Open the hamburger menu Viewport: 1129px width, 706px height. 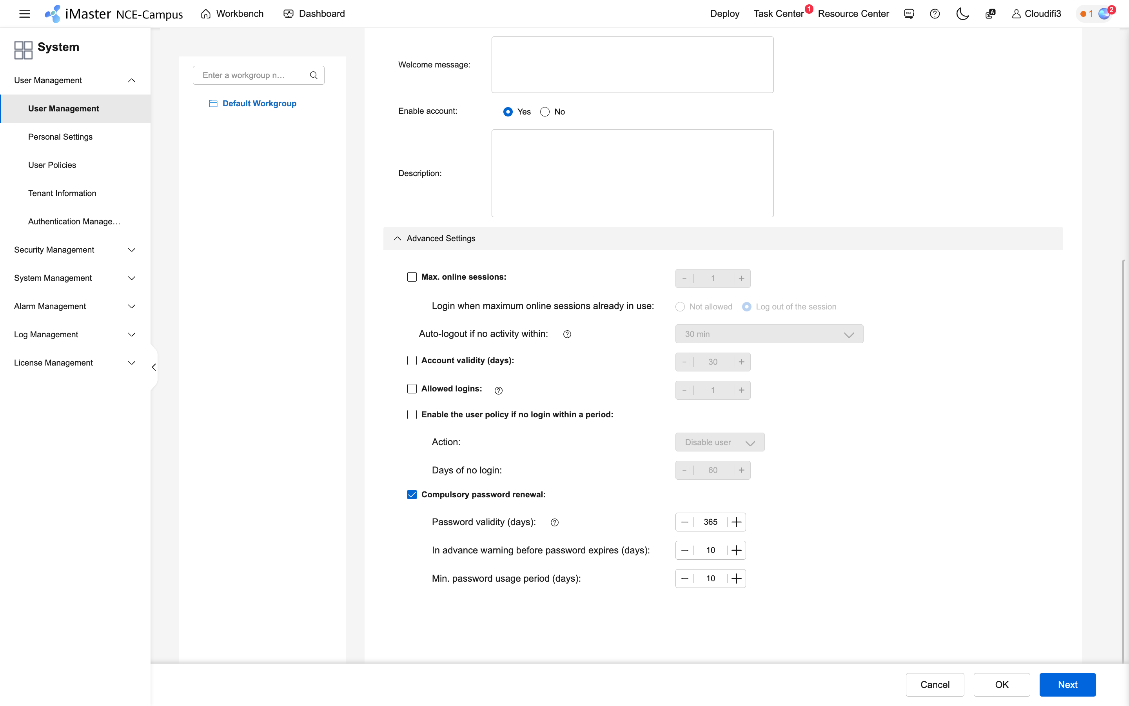[x=24, y=14]
